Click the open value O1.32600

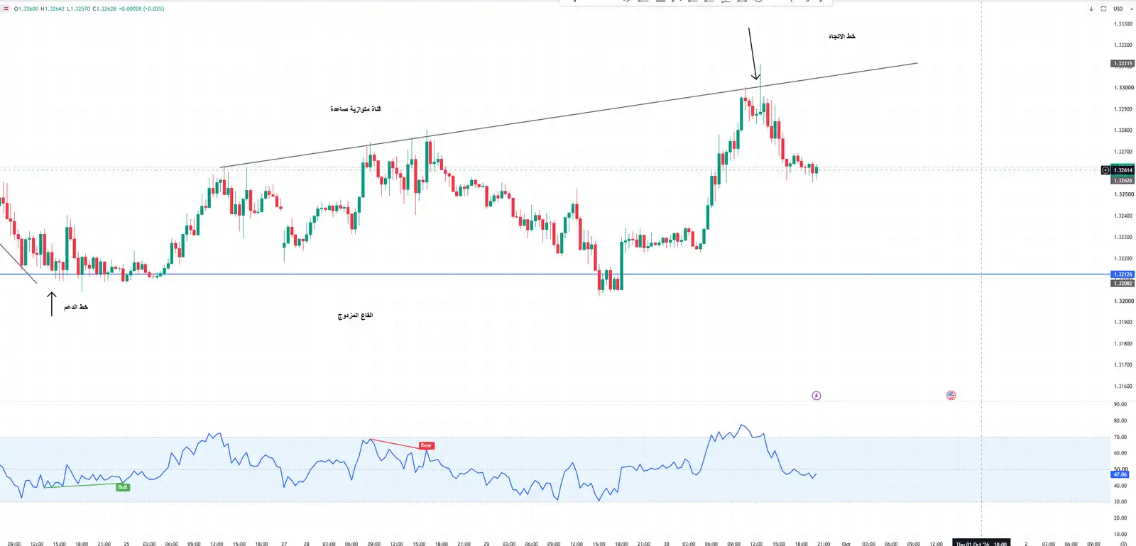point(26,9)
